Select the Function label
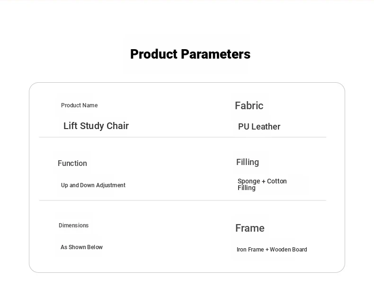374x295 pixels. (72, 163)
